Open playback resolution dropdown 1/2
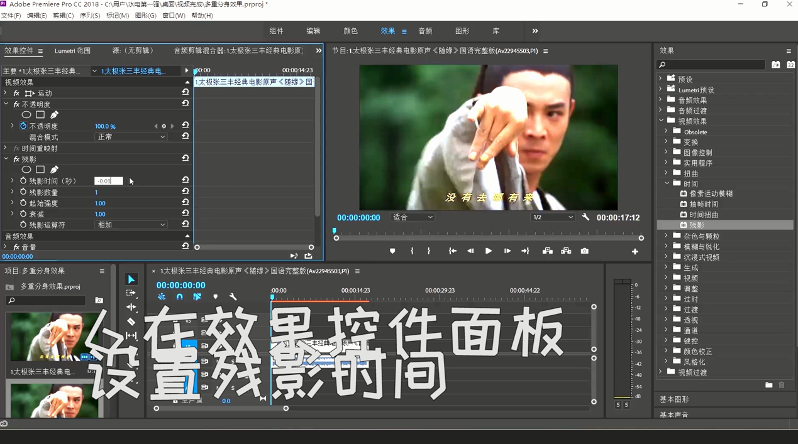This screenshot has height=444, width=798. pyautogui.click(x=553, y=217)
